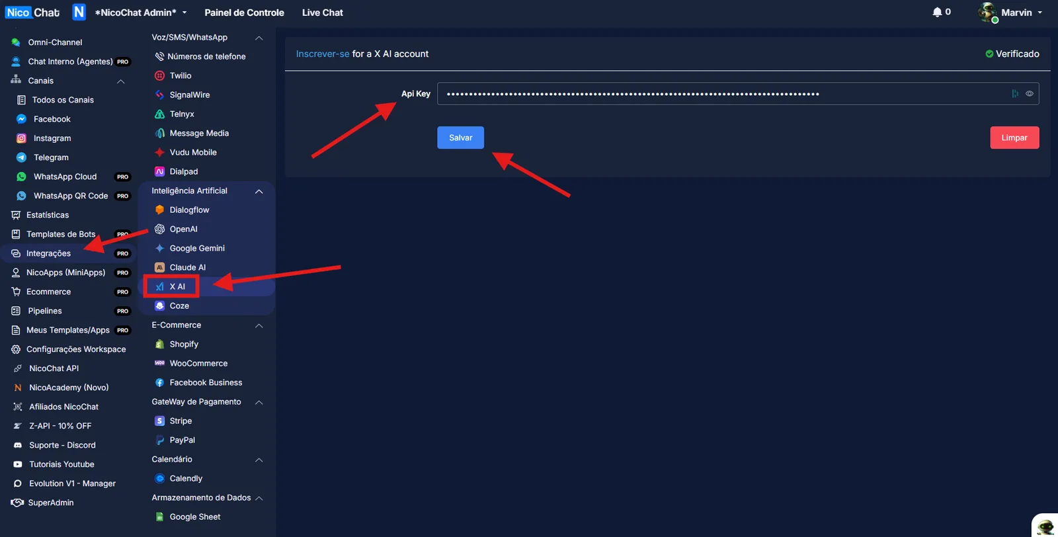1058x537 pixels.
Task: Open the Live Chat menu item
Action: 323,13
